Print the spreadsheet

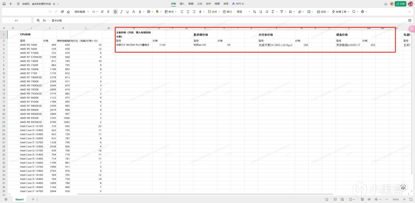click(x=362, y=12)
